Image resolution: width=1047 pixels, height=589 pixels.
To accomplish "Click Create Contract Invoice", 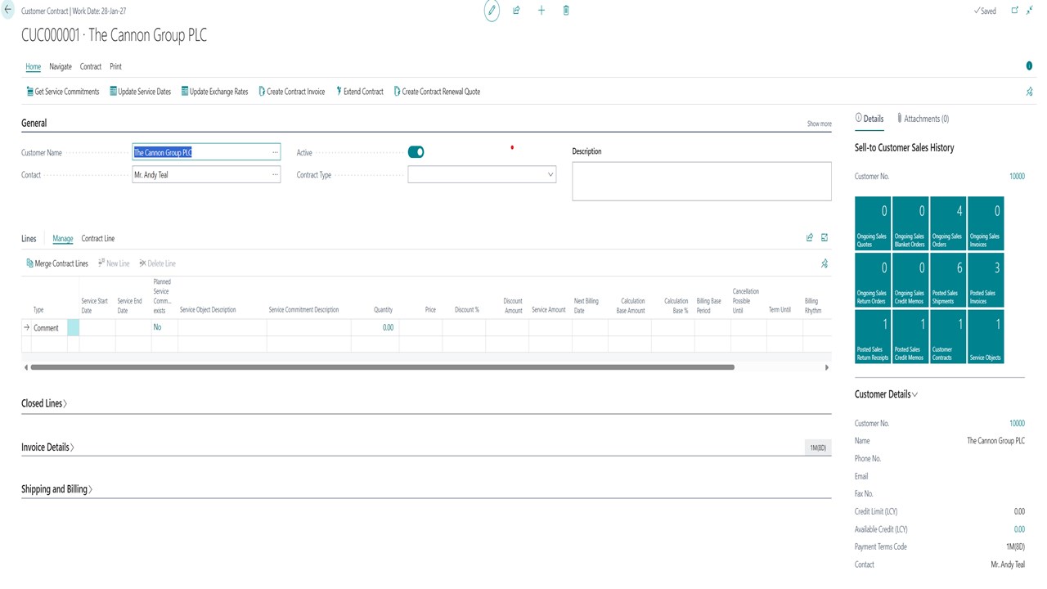I will coord(292,92).
